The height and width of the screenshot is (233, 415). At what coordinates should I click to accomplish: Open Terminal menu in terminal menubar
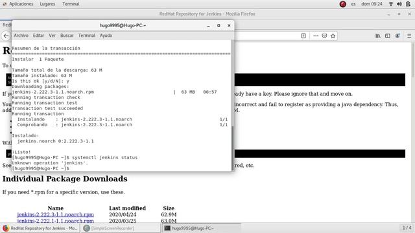86,36
